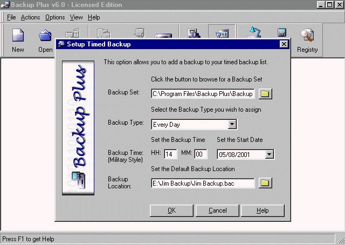
Task: Open the Start Date dropdown arrow
Action: (x=270, y=154)
